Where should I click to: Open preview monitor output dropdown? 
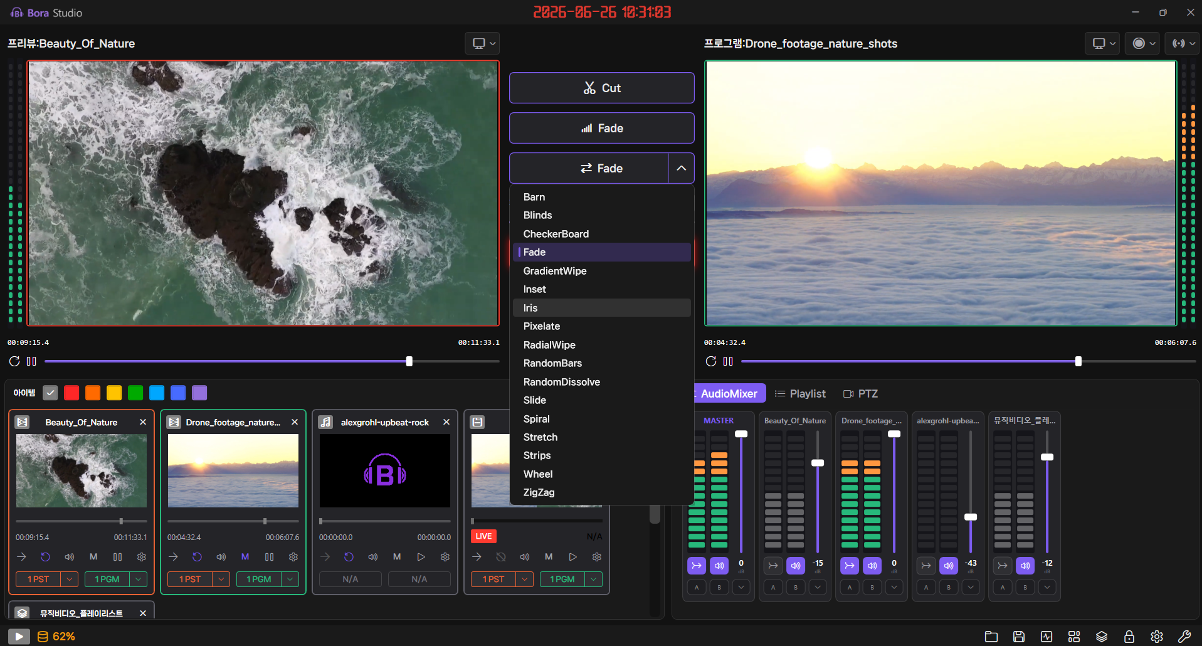(x=483, y=43)
